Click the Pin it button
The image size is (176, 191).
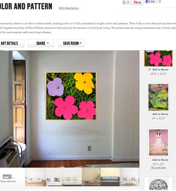137,2
